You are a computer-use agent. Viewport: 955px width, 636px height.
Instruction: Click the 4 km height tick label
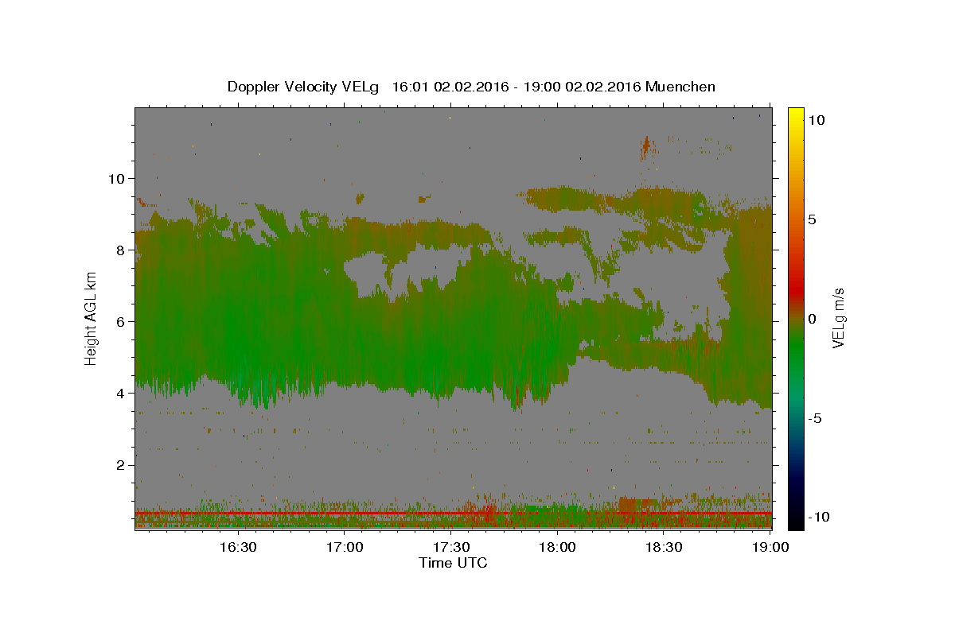point(123,393)
